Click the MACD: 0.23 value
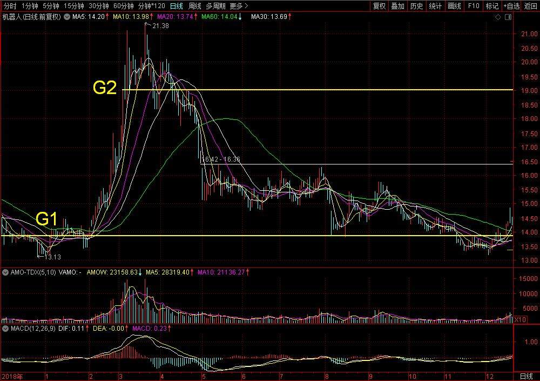Viewport: 540px width, 381px height. pyautogui.click(x=151, y=329)
